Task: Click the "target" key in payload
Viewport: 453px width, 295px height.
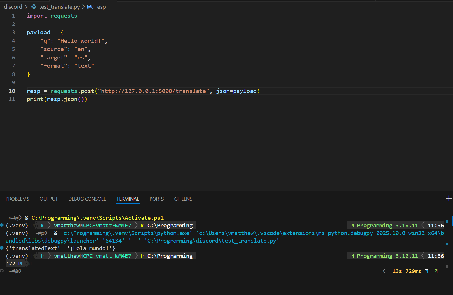Action: [x=54, y=58]
